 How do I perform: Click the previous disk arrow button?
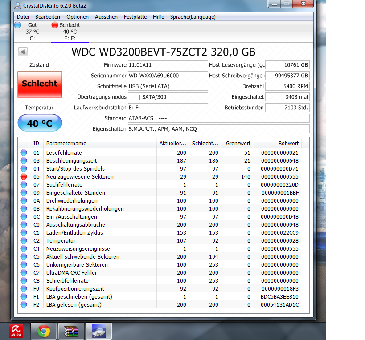pyautogui.click(x=23, y=52)
